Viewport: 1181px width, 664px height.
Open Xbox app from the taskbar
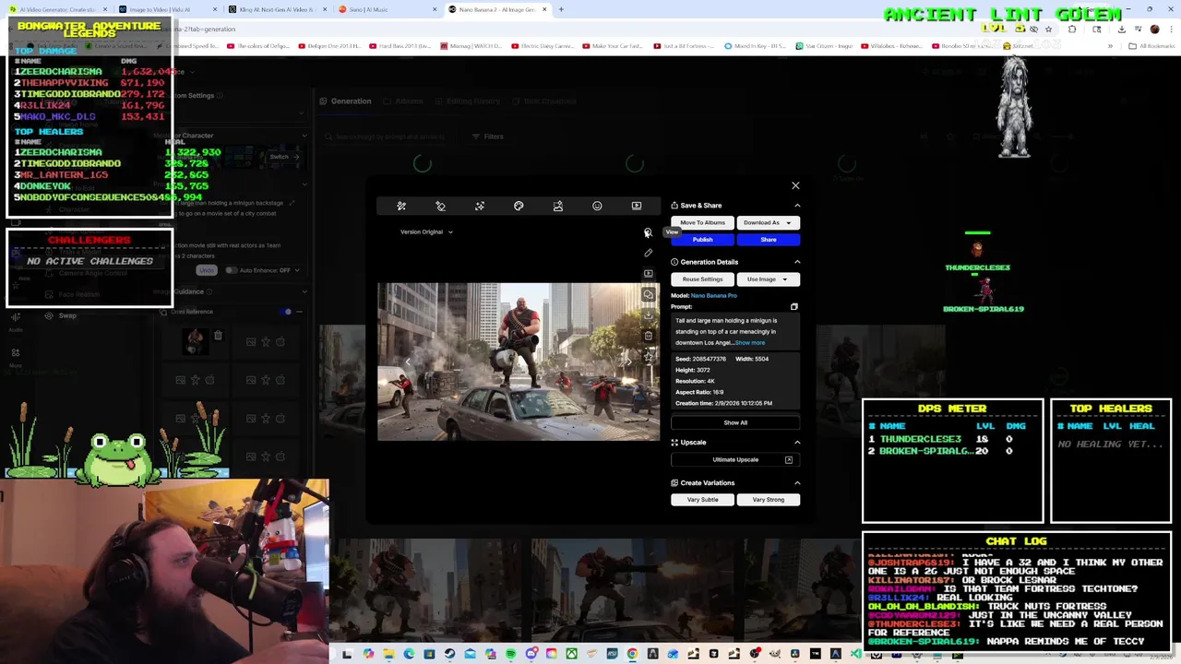571,654
